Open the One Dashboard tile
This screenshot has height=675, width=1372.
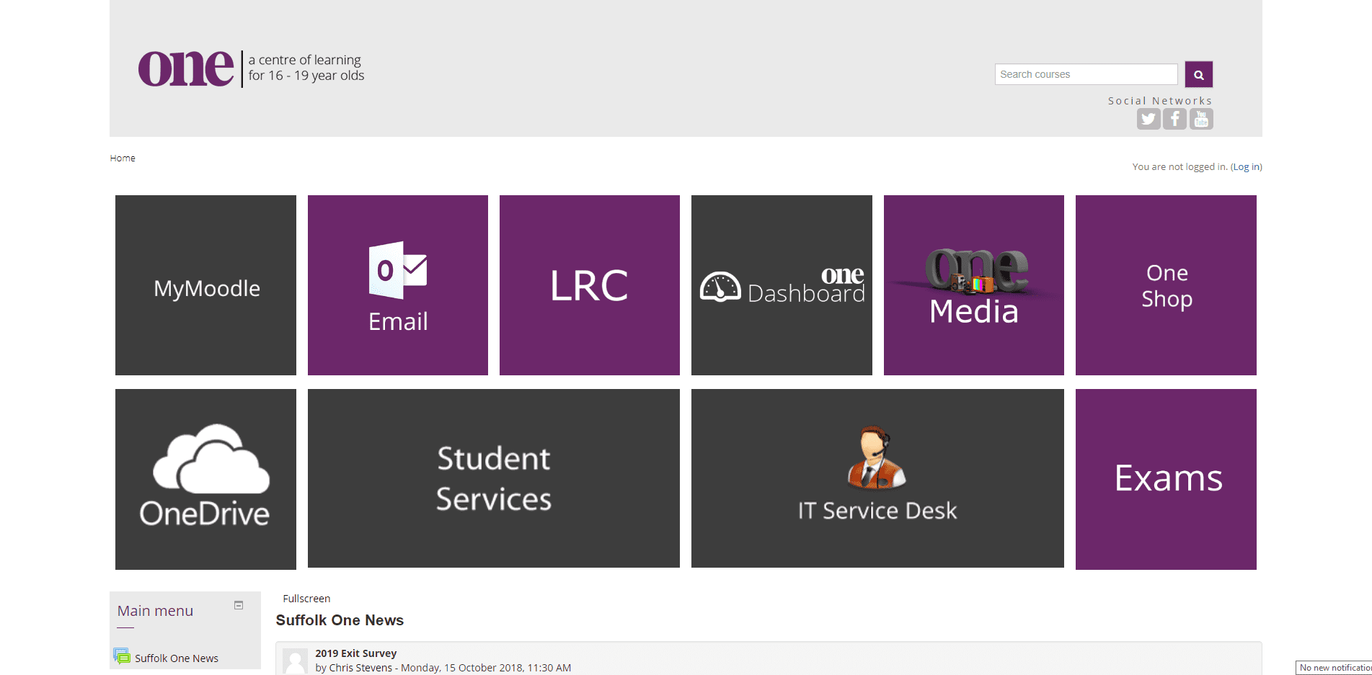(x=782, y=285)
